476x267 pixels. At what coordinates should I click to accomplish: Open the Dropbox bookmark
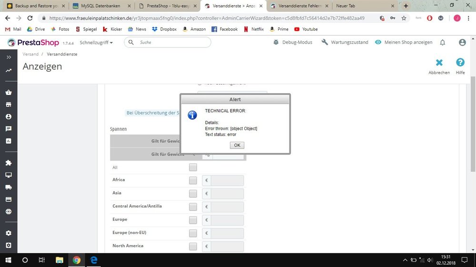tap(164, 29)
